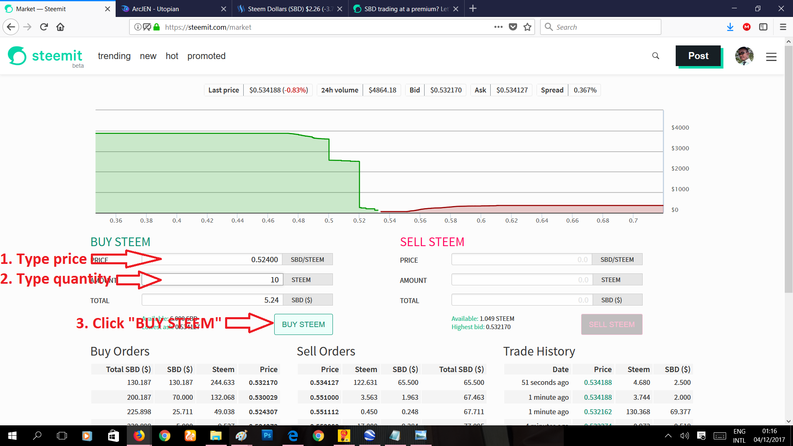Screen dimensions: 793x446
Task: Reload the page with the refresh icon
Action: (x=44, y=27)
